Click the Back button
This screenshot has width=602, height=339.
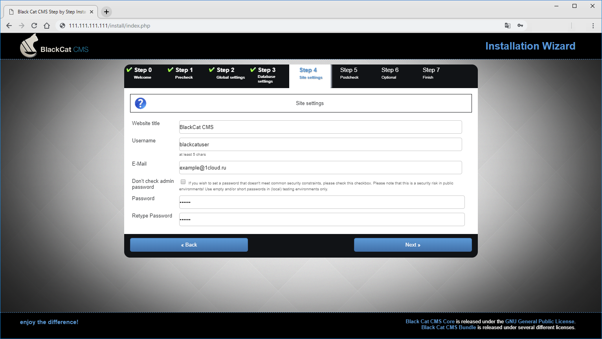(189, 245)
